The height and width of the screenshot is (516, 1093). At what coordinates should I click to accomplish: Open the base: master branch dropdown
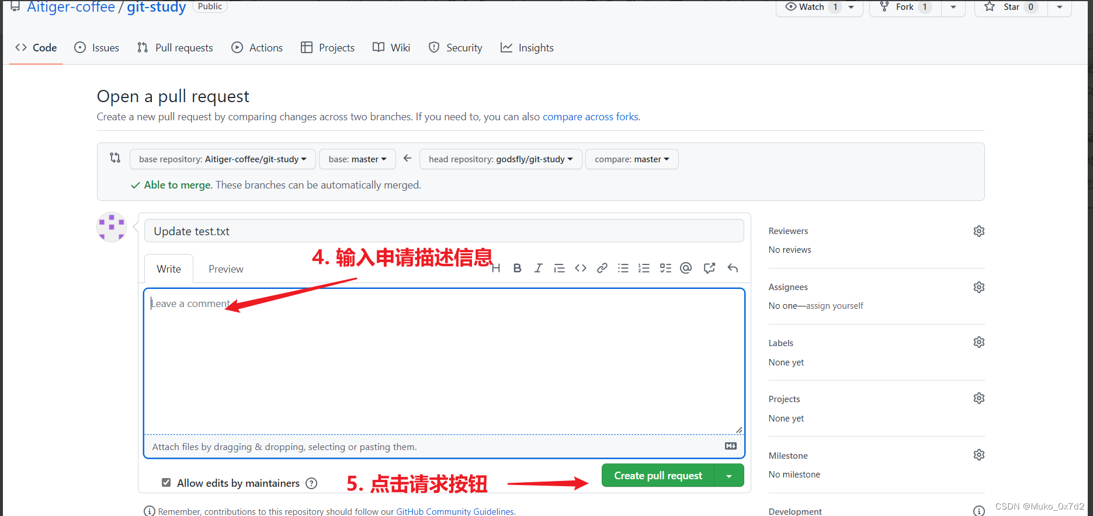click(x=358, y=159)
